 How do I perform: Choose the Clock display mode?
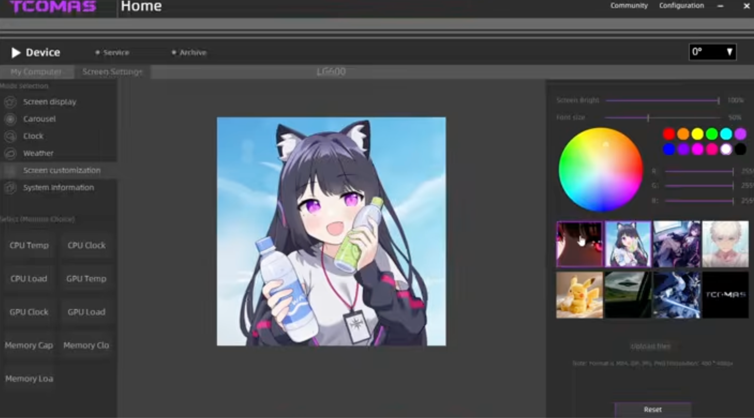click(x=33, y=136)
